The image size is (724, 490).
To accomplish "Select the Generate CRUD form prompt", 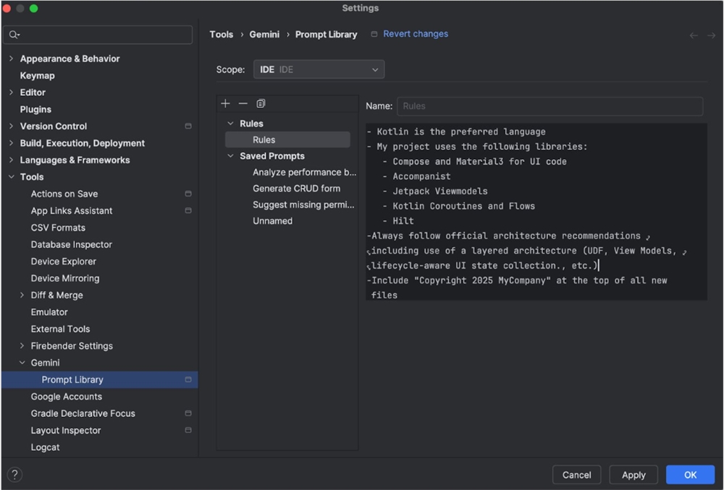I will tap(298, 188).
